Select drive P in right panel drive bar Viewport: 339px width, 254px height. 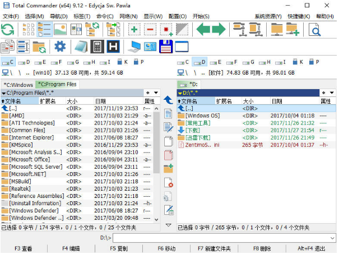pyautogui.click(x=314, y=62)
